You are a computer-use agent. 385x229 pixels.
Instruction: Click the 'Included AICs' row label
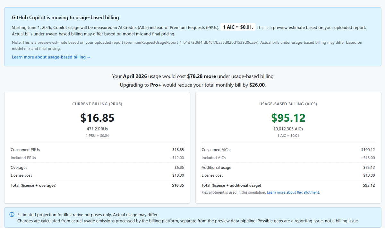point(214,158)
